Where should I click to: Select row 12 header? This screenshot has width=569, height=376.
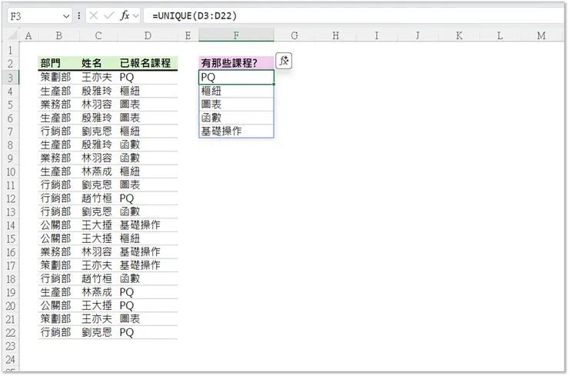tap(10, 198)
